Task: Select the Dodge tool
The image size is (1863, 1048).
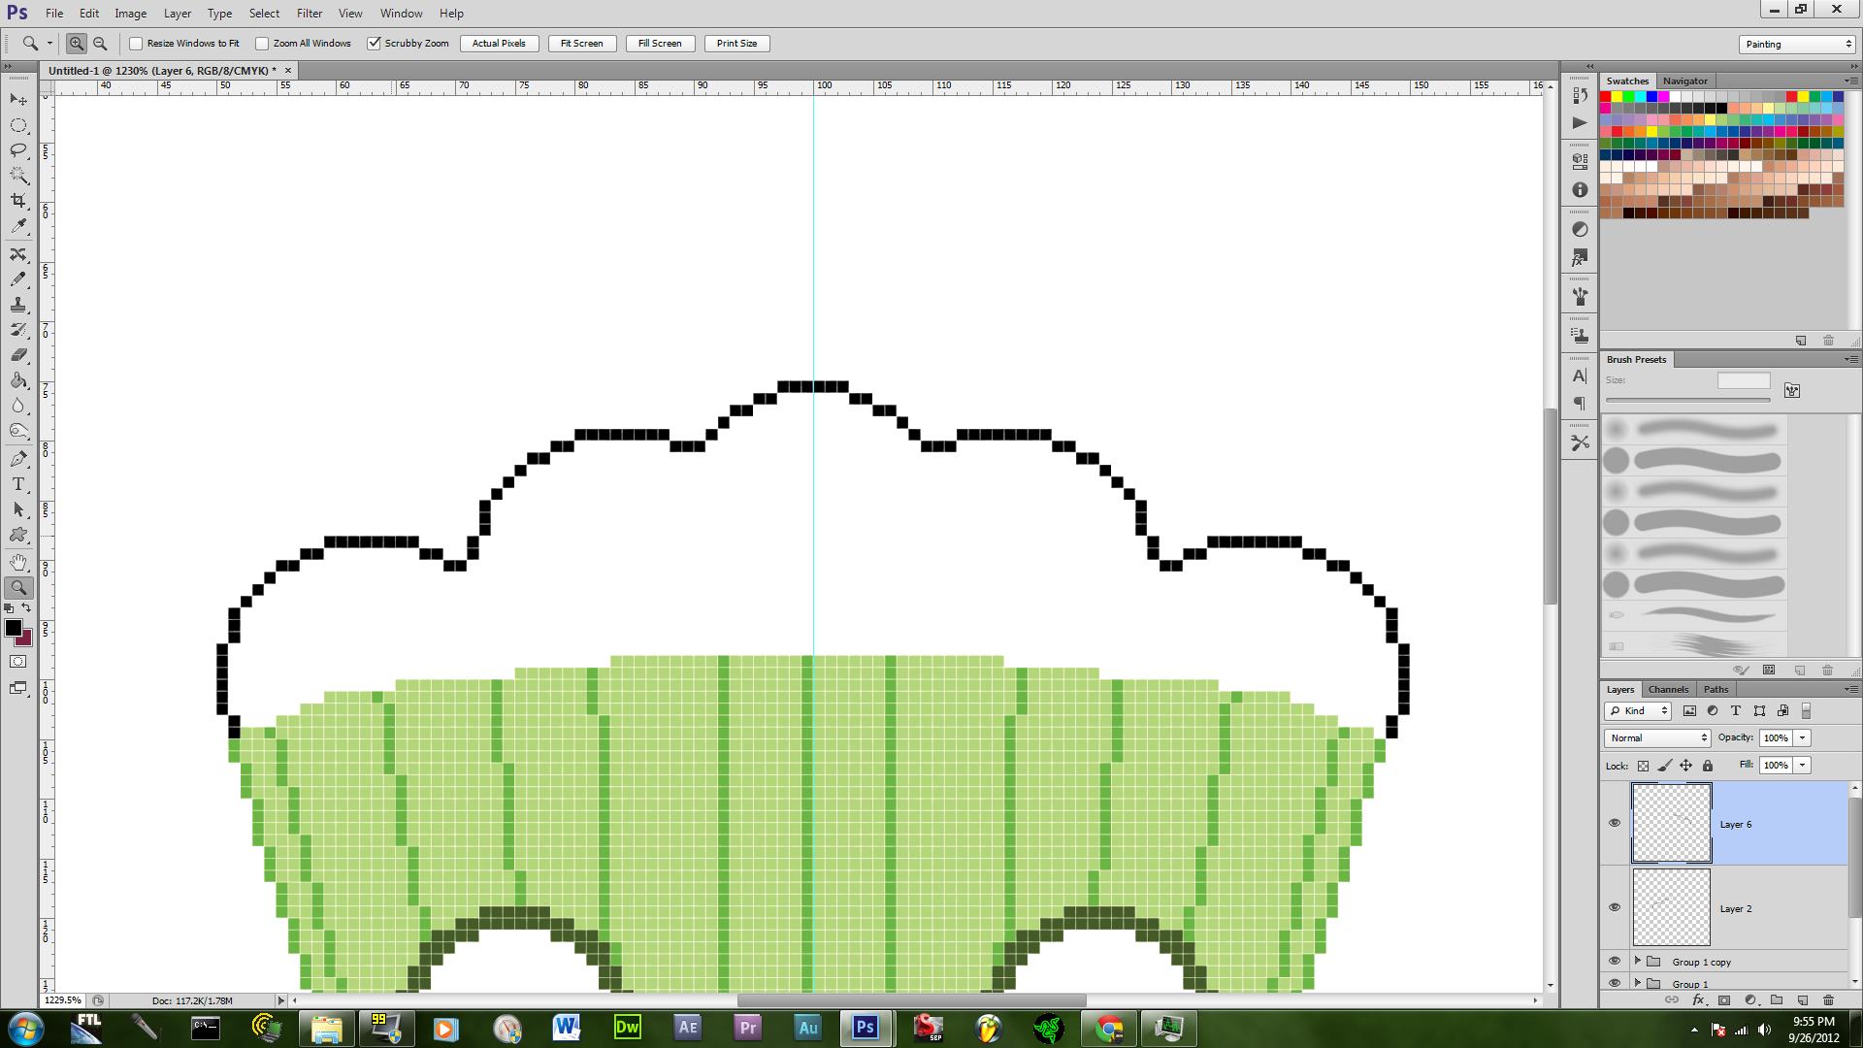Action: (18, 431)
